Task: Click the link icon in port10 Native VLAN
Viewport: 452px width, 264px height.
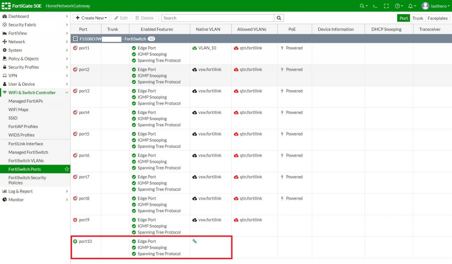Action: click(195, 241)
